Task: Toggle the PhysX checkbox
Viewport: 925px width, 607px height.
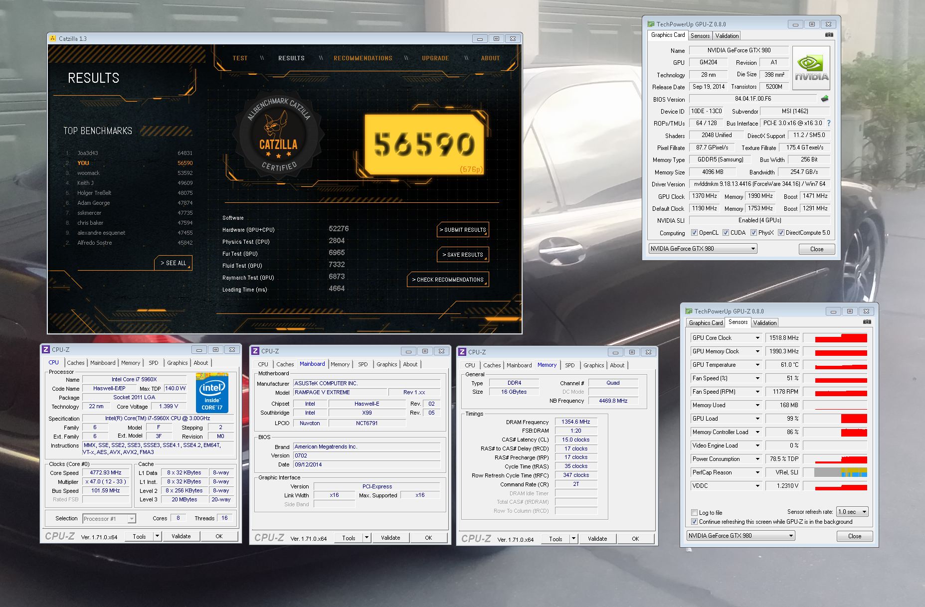Action: click(x=753, y=233)
